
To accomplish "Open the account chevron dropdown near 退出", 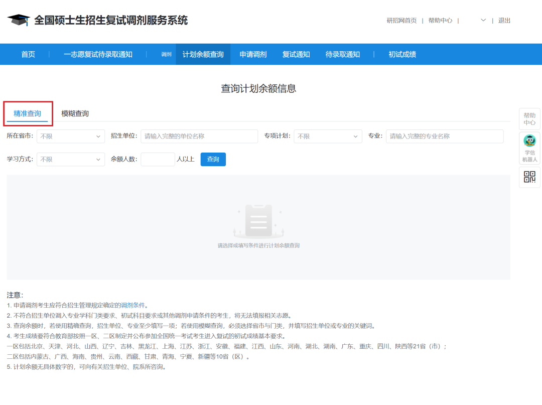I will pyautogui.click(x=483, y=20).
